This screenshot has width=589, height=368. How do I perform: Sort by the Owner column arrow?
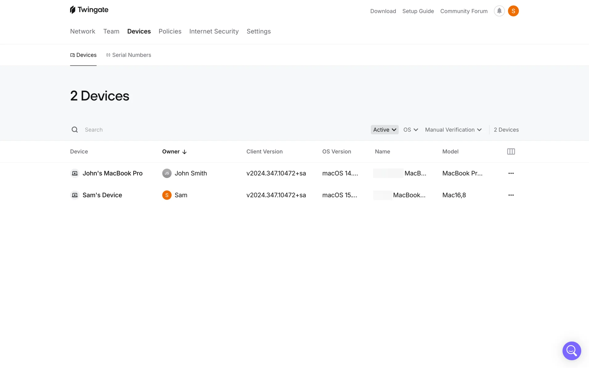(x=184, y=152)
